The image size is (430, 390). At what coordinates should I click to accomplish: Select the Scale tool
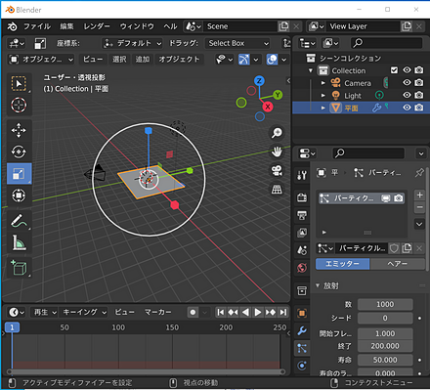click(x=19, y=173)
